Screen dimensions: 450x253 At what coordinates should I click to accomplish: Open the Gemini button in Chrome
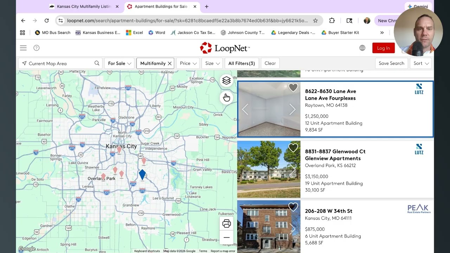coord(418,6)
